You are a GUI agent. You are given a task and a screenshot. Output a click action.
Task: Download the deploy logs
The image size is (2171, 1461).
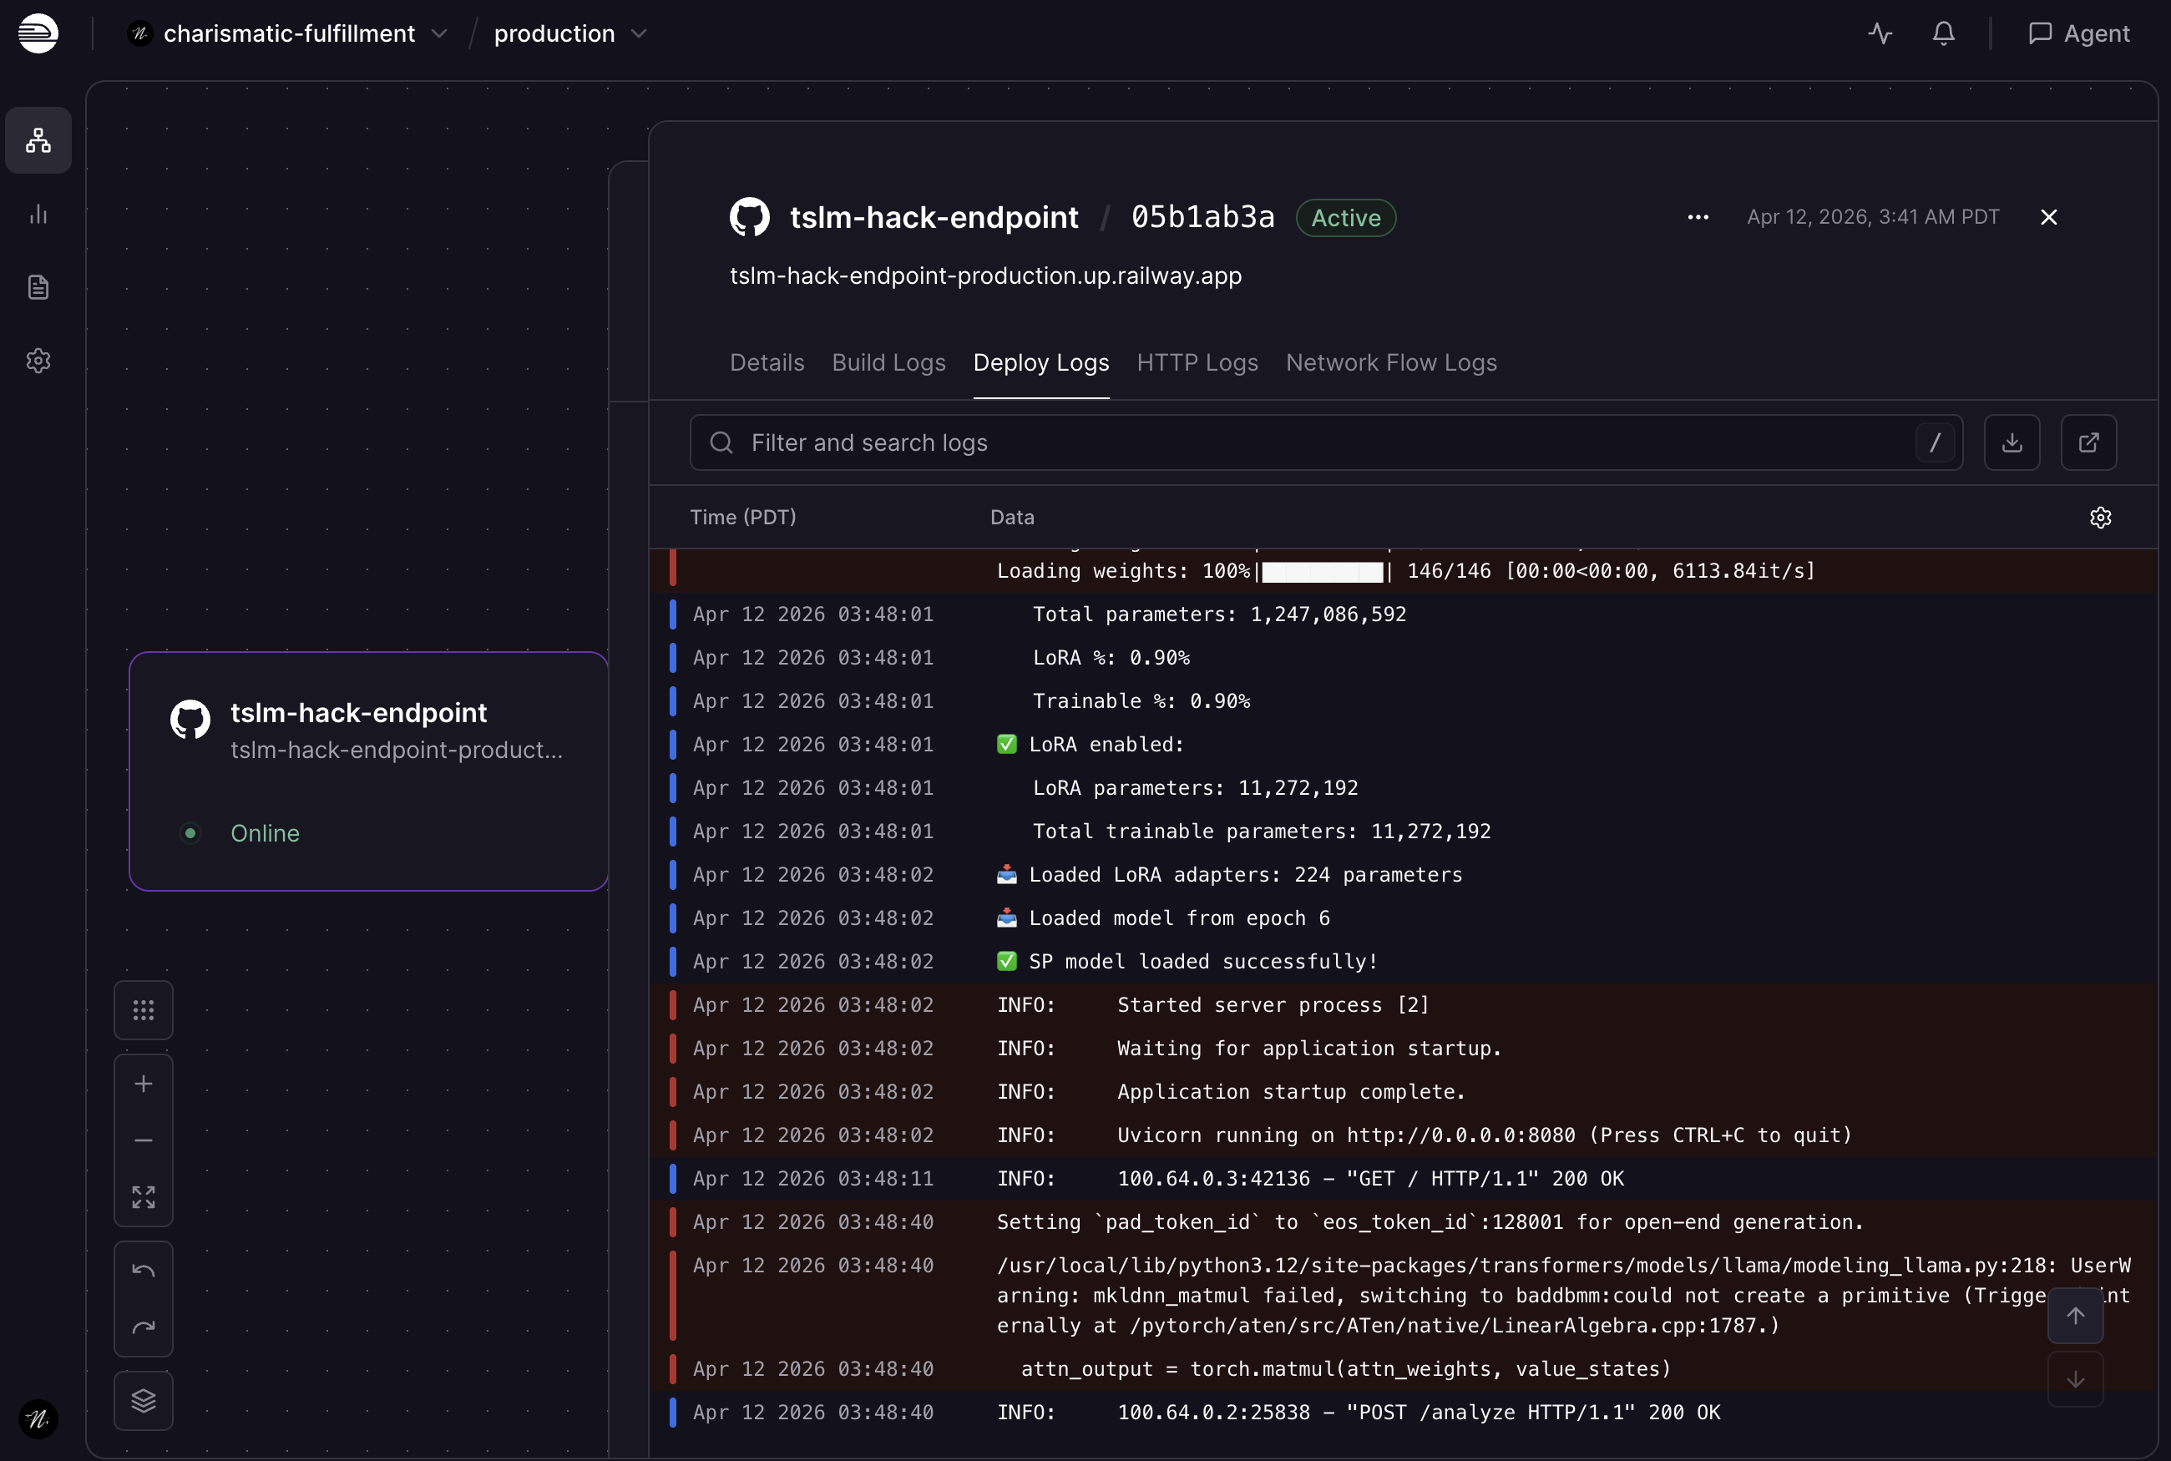(x=2012, y=442)
